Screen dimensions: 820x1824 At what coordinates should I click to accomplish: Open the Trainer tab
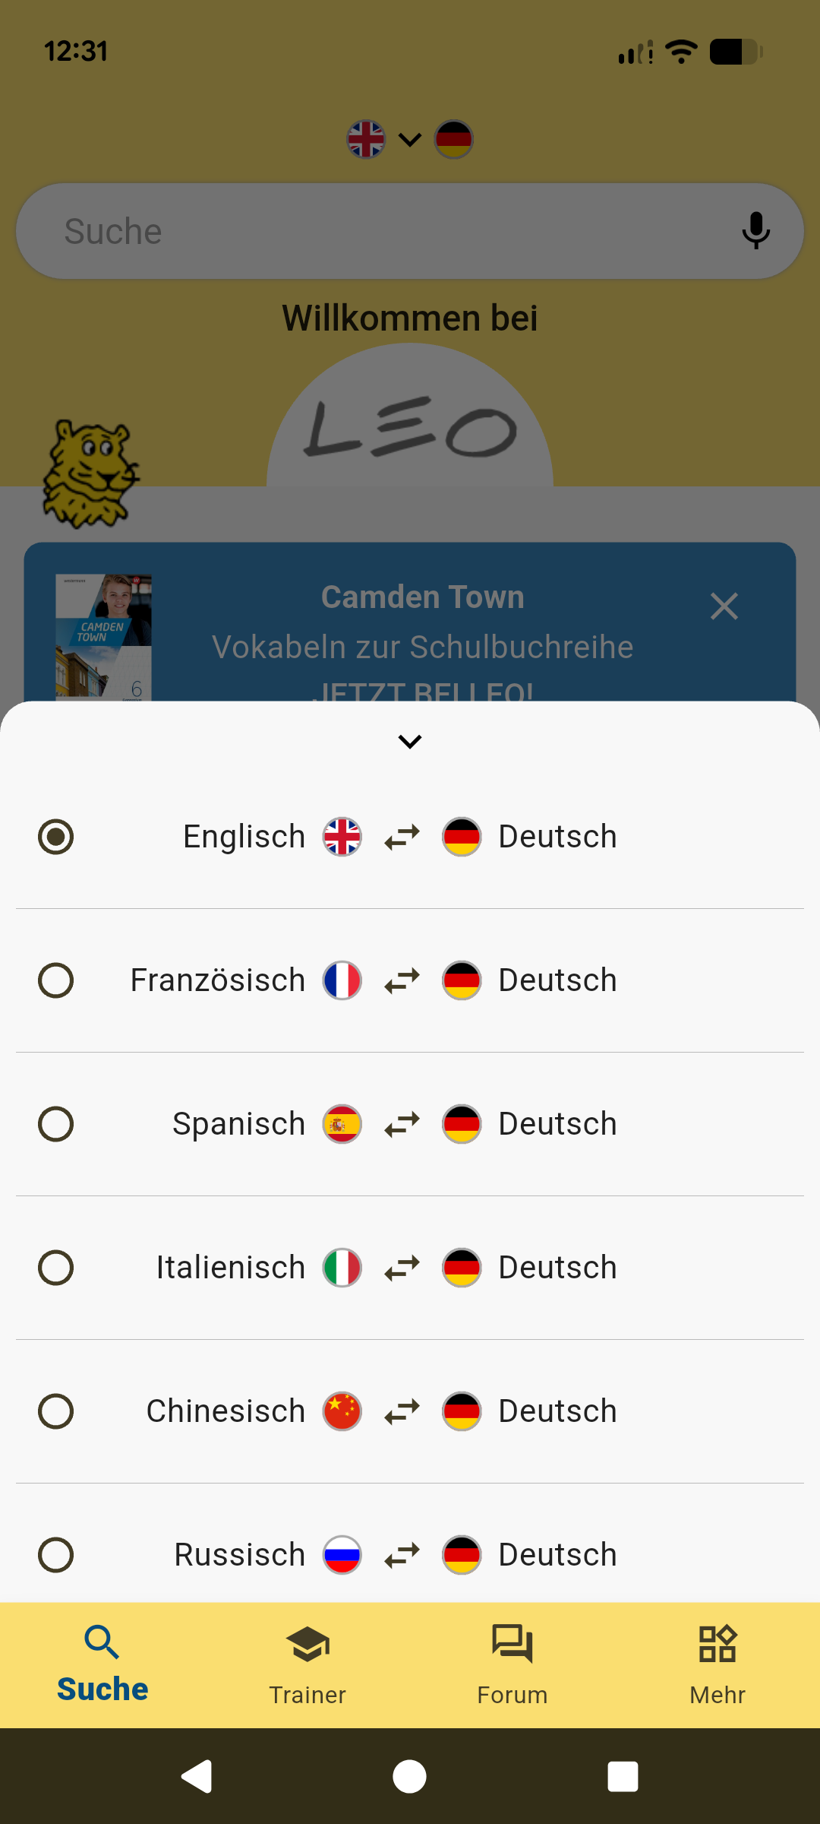[307, 1664]
